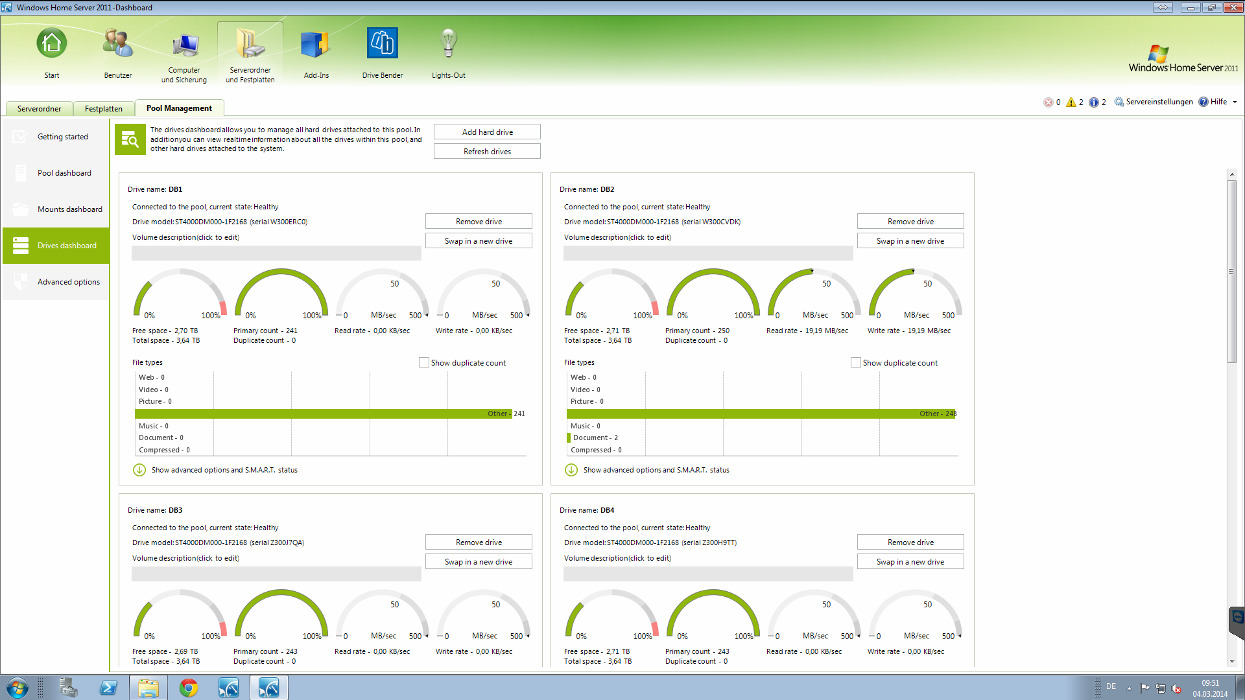This screenshot has height=700, width=1245.
Task: Swap in a new drive for DB3
Action: tap(479, 561)
